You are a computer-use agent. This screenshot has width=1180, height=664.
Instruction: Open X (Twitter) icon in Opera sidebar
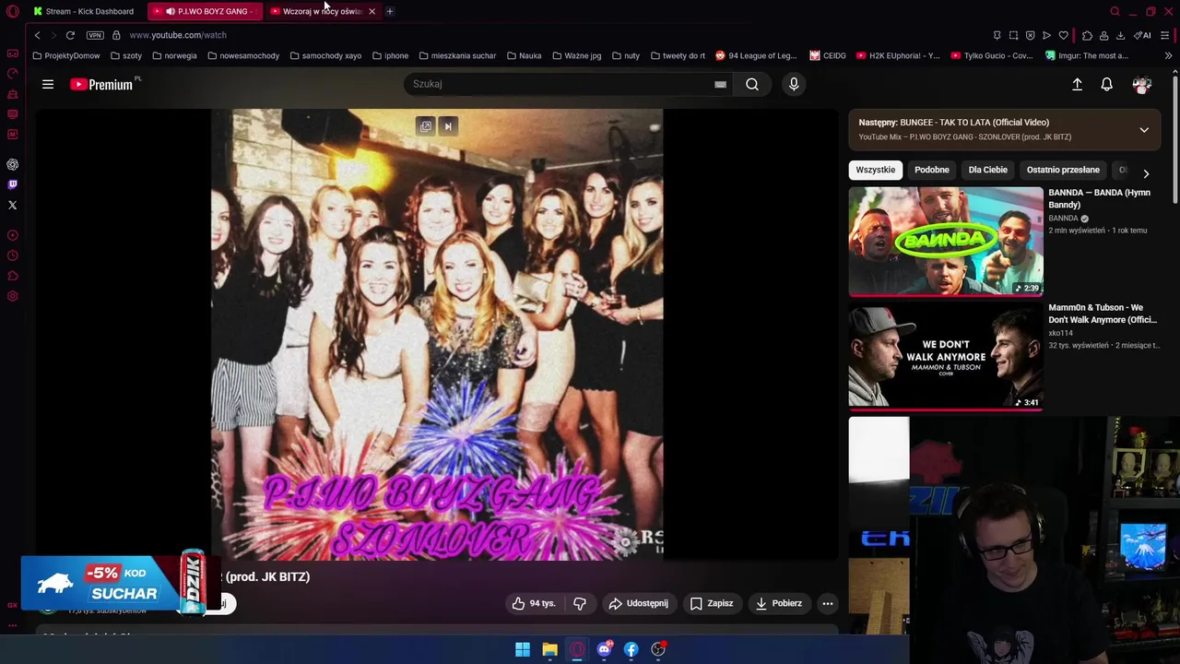[x=13, y=205]
